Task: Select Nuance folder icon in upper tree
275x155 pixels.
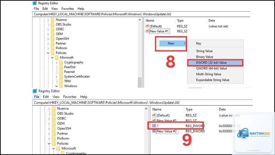Action: [53, 20]
